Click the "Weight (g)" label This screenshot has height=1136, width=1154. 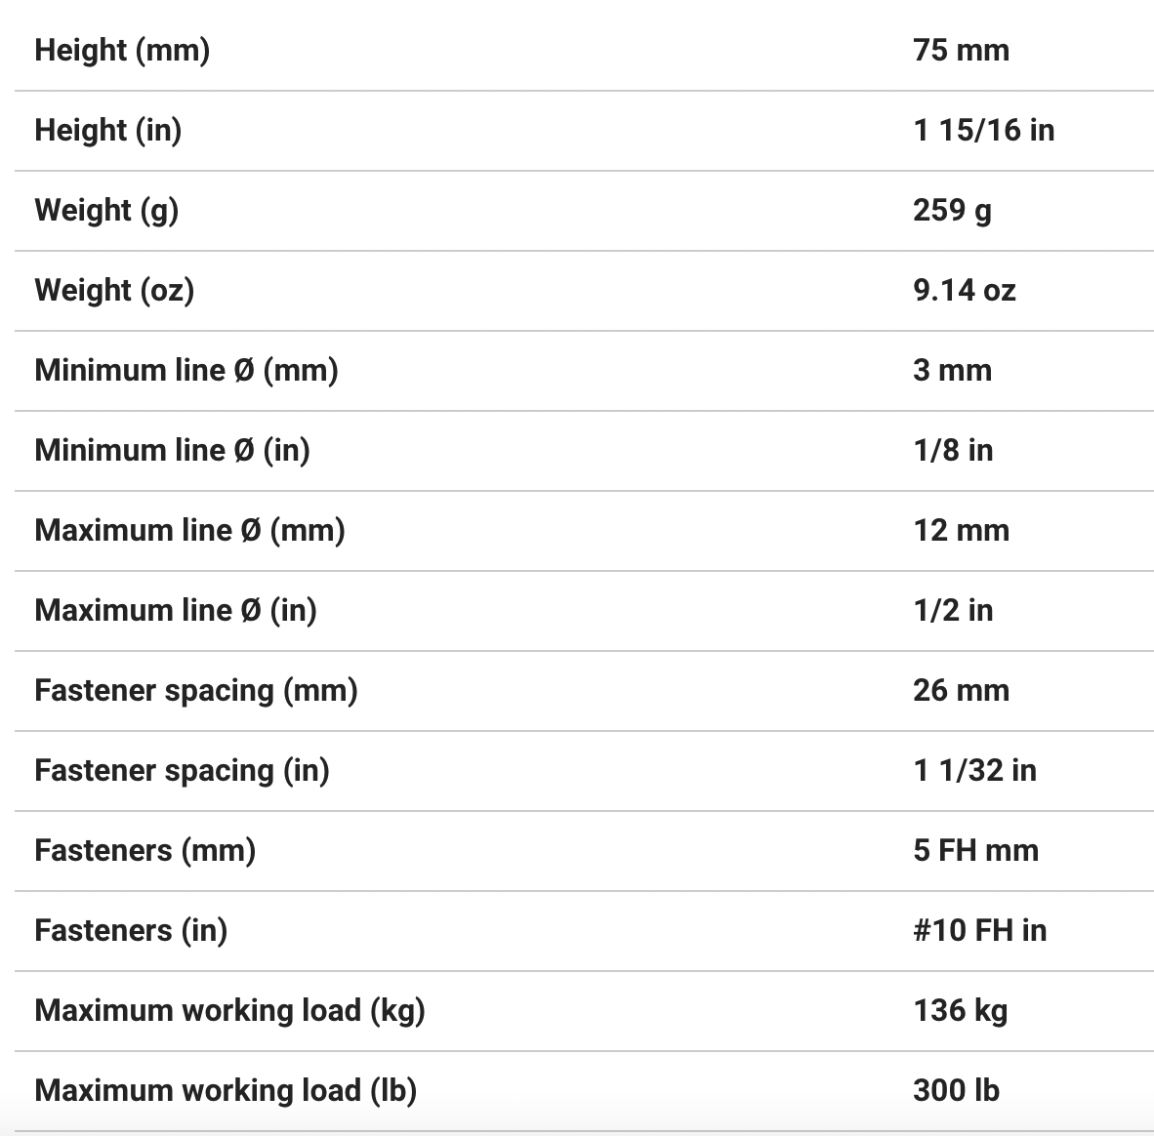(106, 210)
